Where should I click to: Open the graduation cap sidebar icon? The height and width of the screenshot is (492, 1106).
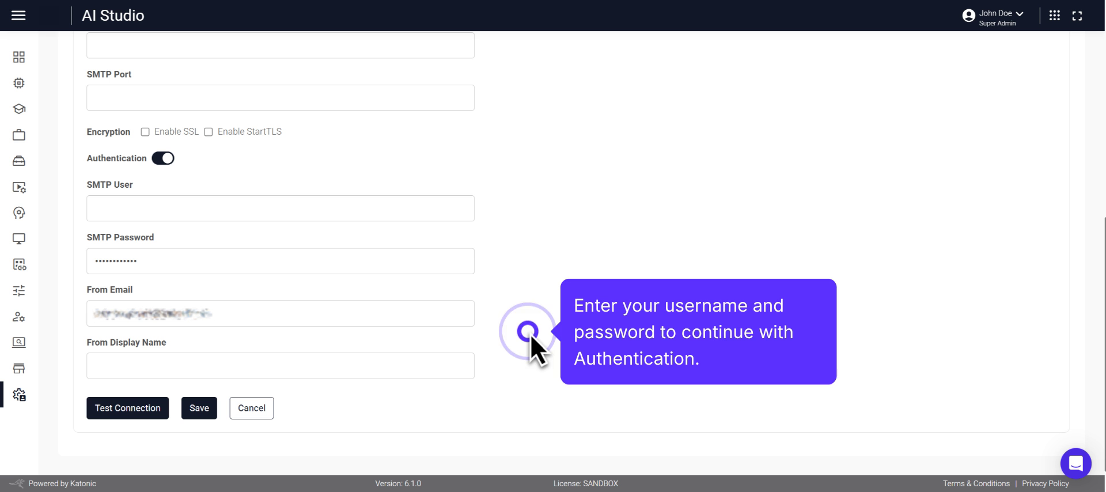click(x=19, y=109)
